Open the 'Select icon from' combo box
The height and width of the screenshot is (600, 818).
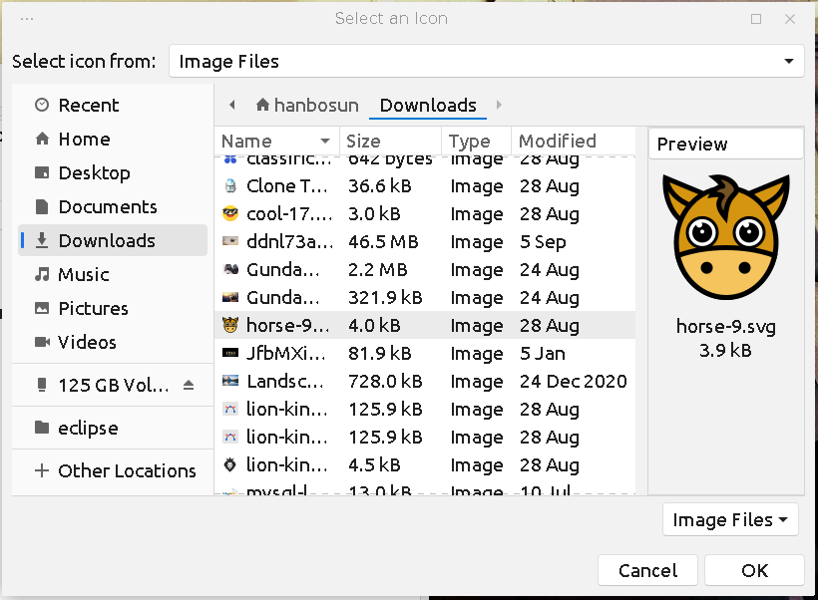(486, 61)
